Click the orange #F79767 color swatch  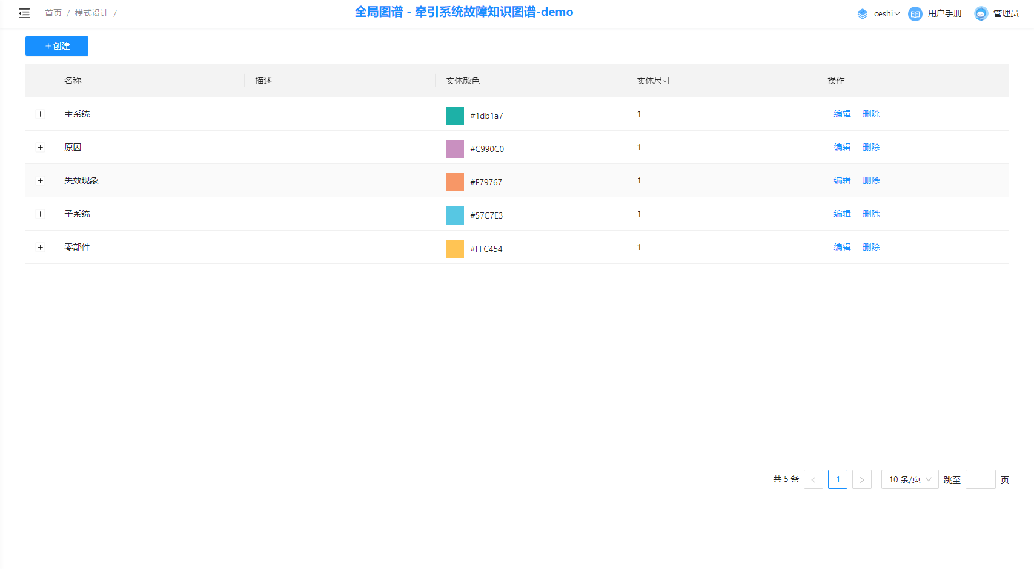[x=455, y=182]
